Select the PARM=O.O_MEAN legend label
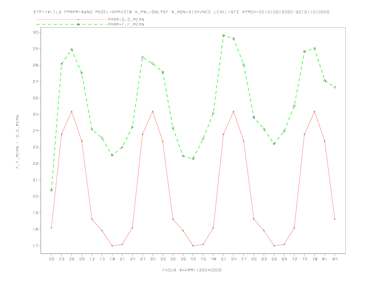Screen dimensions: 365x282 [126, 19]
